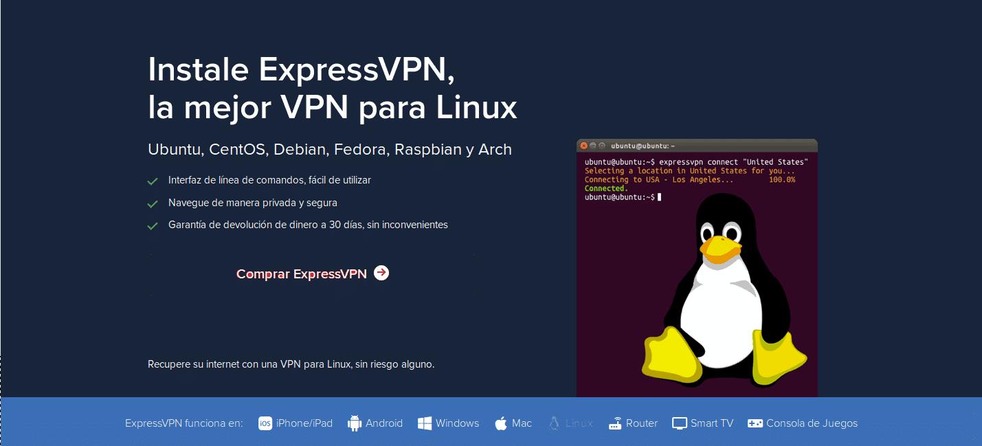Select the Android robot icon in footer
The width and height of the screenshot is (982, 446).
pyautogui.click(x=356, y=423)
